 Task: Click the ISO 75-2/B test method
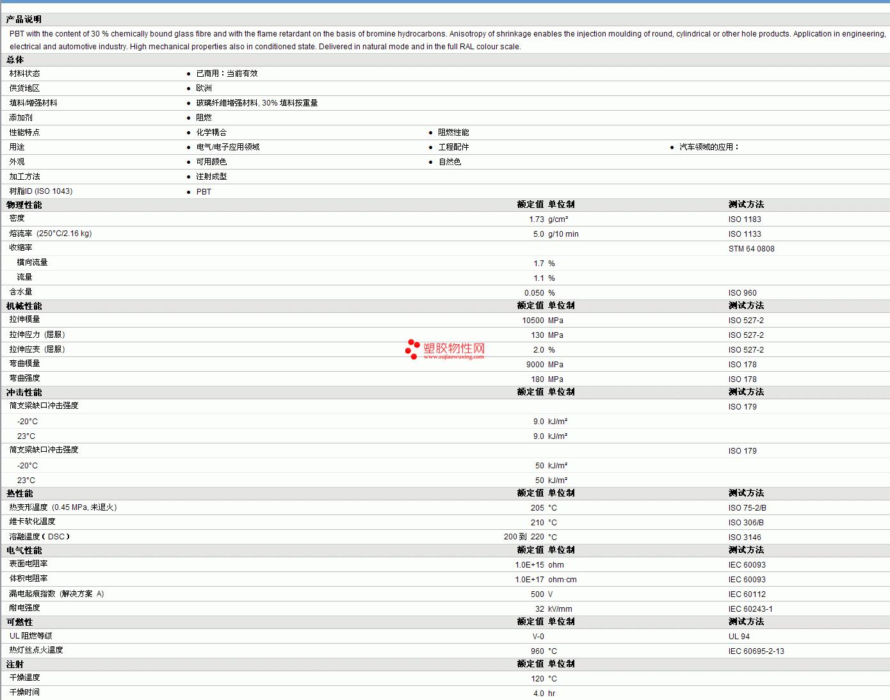[x=747, y=508]
